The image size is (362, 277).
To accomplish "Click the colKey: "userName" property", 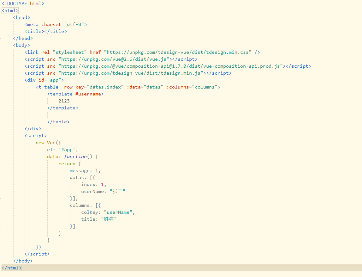I will 107,212.
